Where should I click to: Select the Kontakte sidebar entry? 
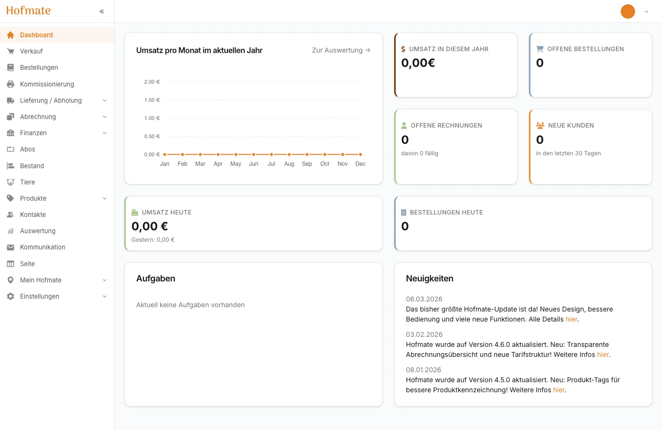point(33,215)
